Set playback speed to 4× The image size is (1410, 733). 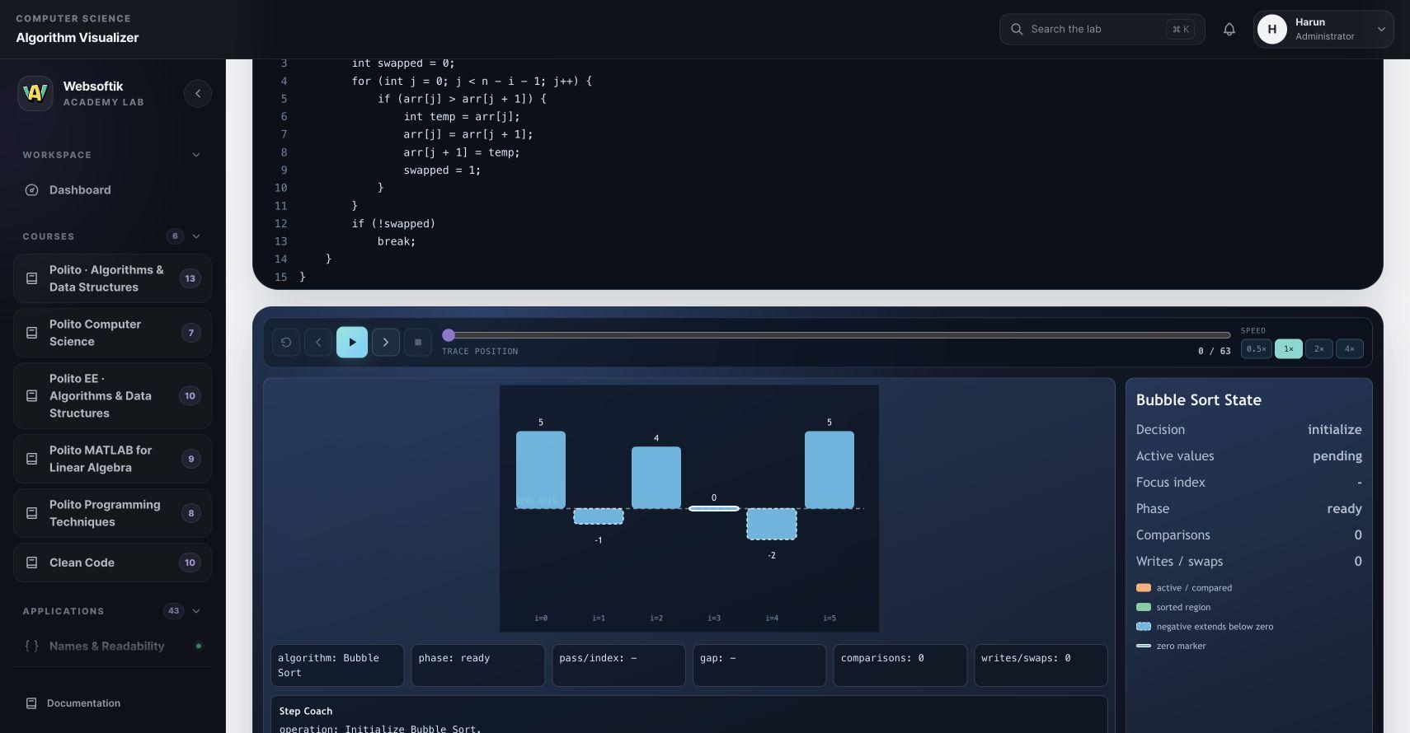(1350, 349)
